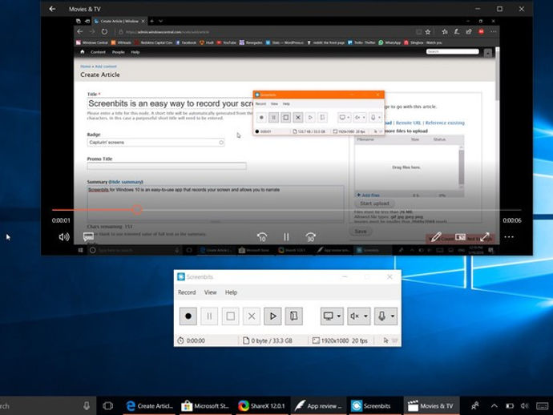Toggle the mouse cursor capture icon in Screenbits status bar
The width and height of the screenshot is (553, 415).
point(385,340)
